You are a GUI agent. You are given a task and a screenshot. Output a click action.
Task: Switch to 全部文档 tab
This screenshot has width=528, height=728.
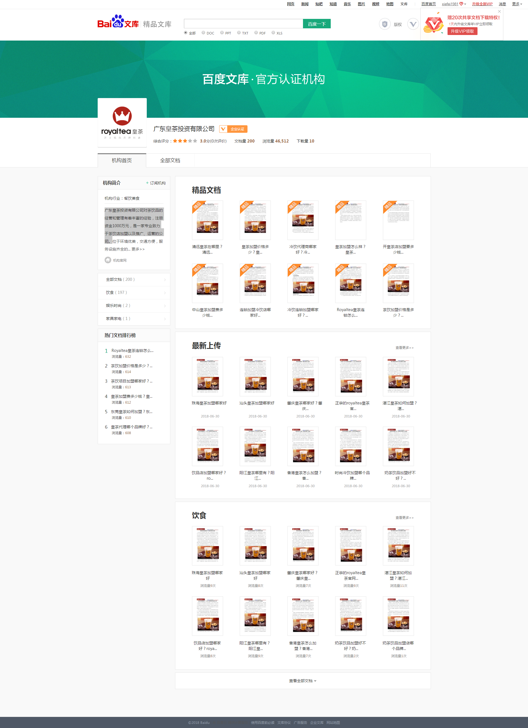tap(170, 161)
